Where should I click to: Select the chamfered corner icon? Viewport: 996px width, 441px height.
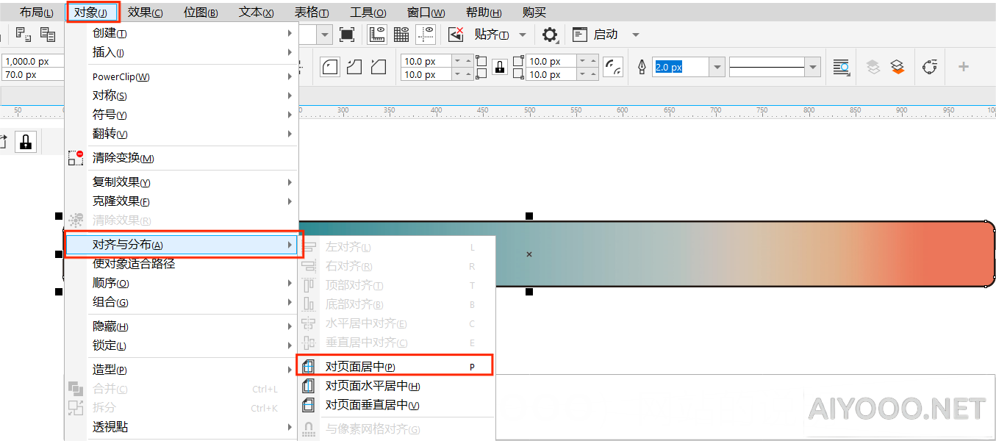(x=379, y=68)
